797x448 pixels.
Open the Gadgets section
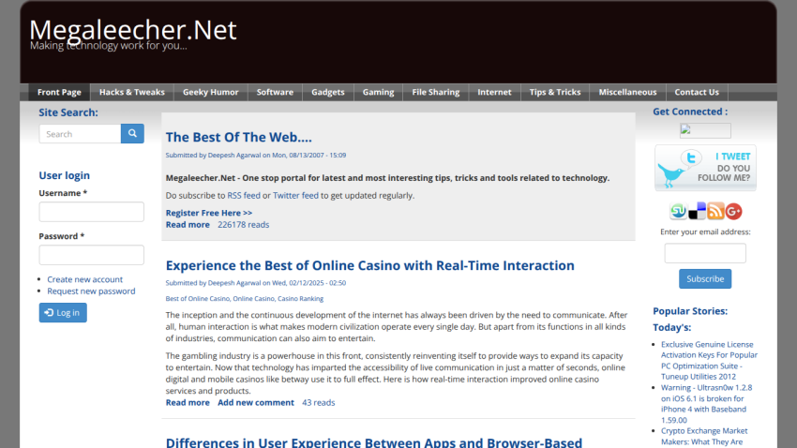tap(328, 92)
